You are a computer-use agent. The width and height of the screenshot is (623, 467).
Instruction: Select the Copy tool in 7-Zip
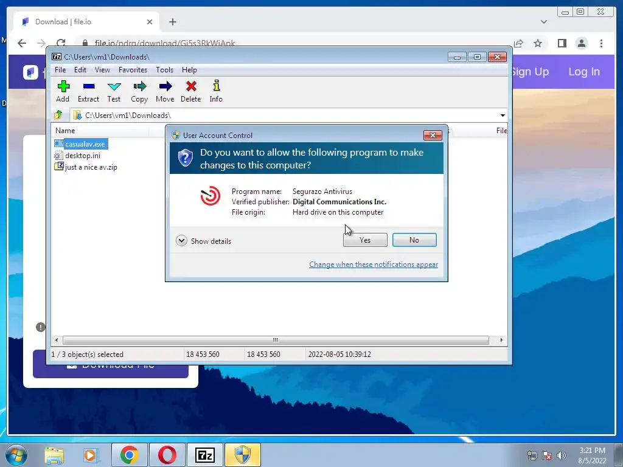pyautogui.click(x=139, y=92)
